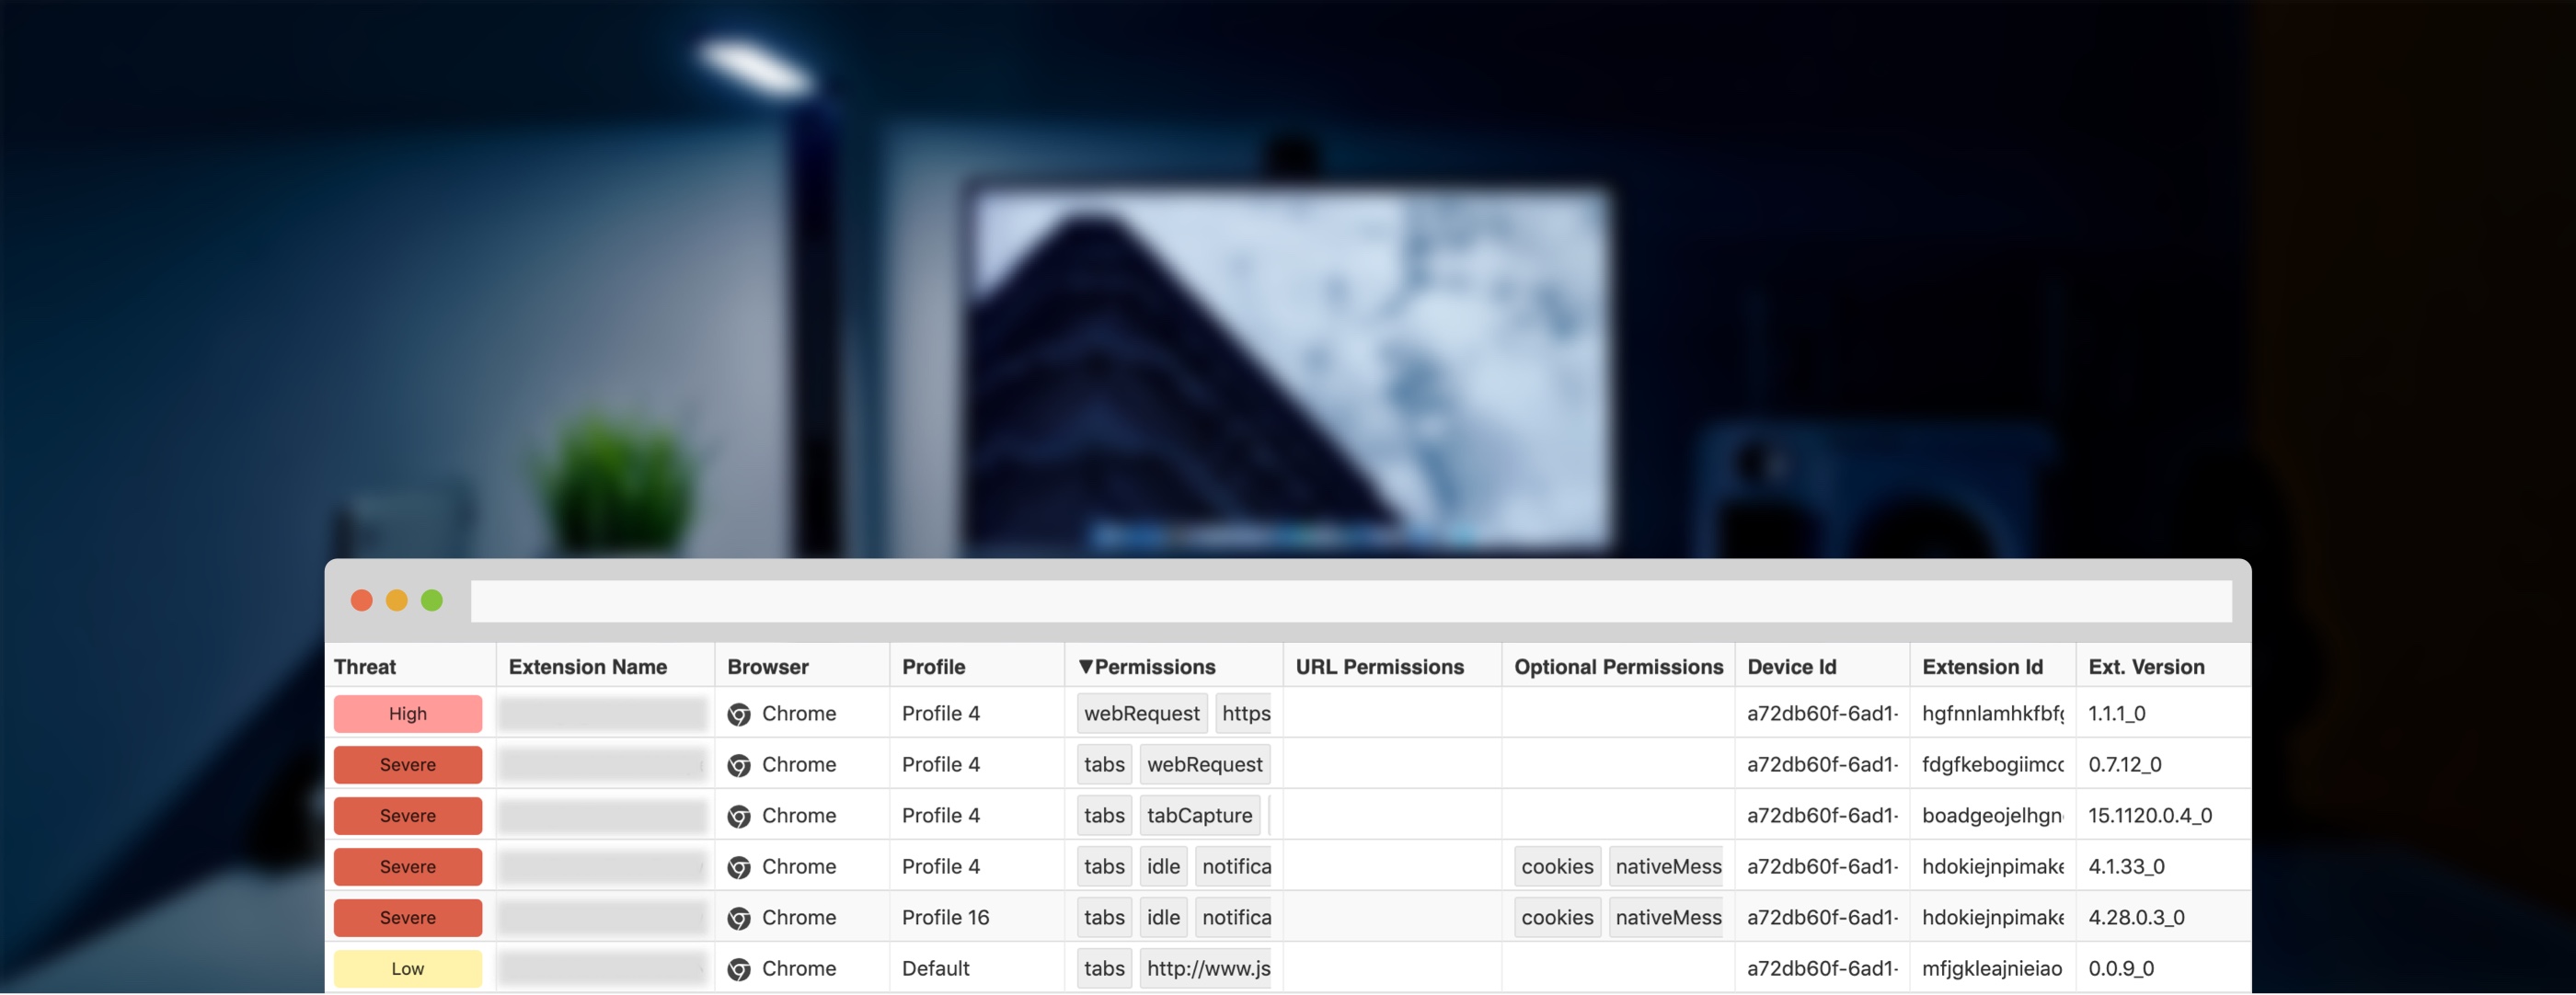
Task: Click the Severe badge for version 15.1120.0.4_0
Action: (407, 816)
